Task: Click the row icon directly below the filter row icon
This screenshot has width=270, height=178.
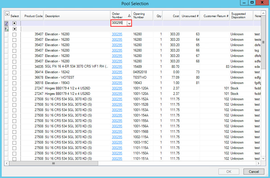Action: click(x=7, y=29)
